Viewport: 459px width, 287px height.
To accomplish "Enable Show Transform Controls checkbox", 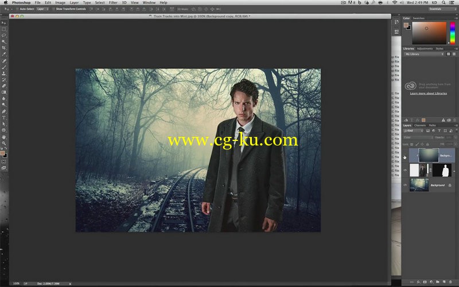I will pos(53,9).
